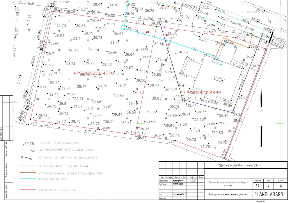Click the green crosshair marker at right edge
Viewport: 291px width, 203px height.
(280, 123)
